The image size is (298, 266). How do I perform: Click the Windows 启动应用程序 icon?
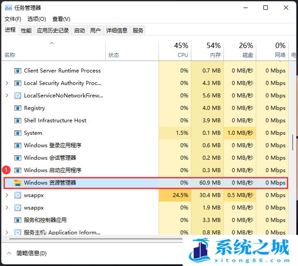(x=18, y=170)
